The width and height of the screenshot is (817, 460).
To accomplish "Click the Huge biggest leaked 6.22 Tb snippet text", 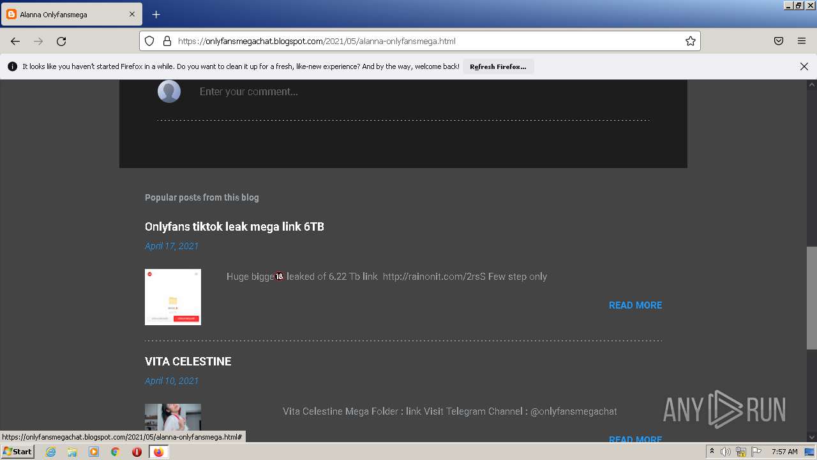I will click(387, 277).
